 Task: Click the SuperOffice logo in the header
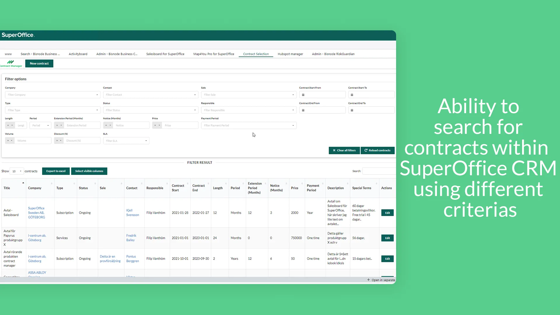[x=18, y=35]
